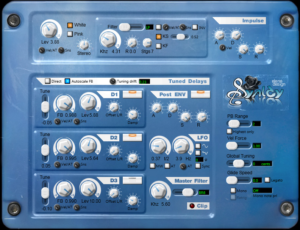Click the D1 feedback FB knob
300x230 pixels.
[65, 103]
